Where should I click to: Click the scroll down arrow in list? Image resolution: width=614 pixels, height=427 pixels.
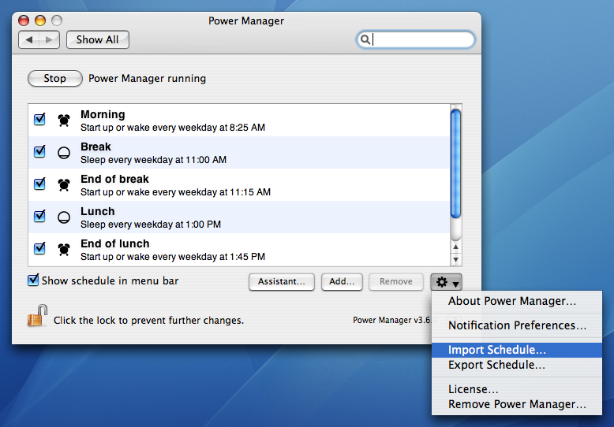pos(455,259)
